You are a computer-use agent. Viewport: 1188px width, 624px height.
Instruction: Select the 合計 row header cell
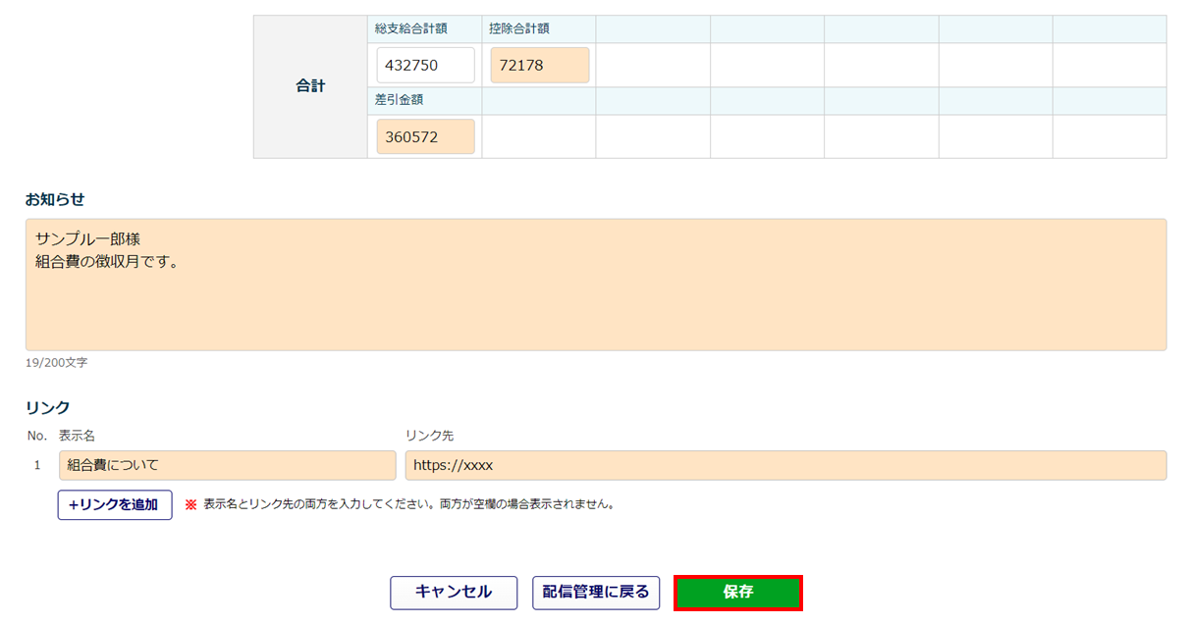click(x=310, y=86)
